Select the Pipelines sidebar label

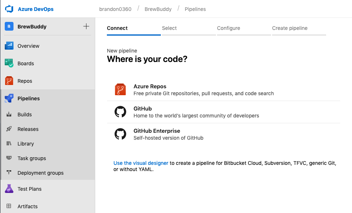29,98
